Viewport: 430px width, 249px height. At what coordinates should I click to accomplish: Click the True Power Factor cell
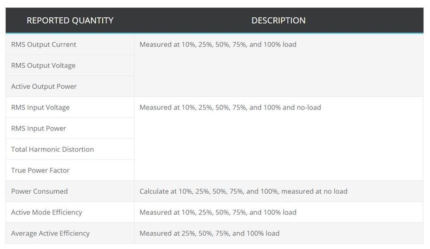pyautogui.click(x=40, y=170)
